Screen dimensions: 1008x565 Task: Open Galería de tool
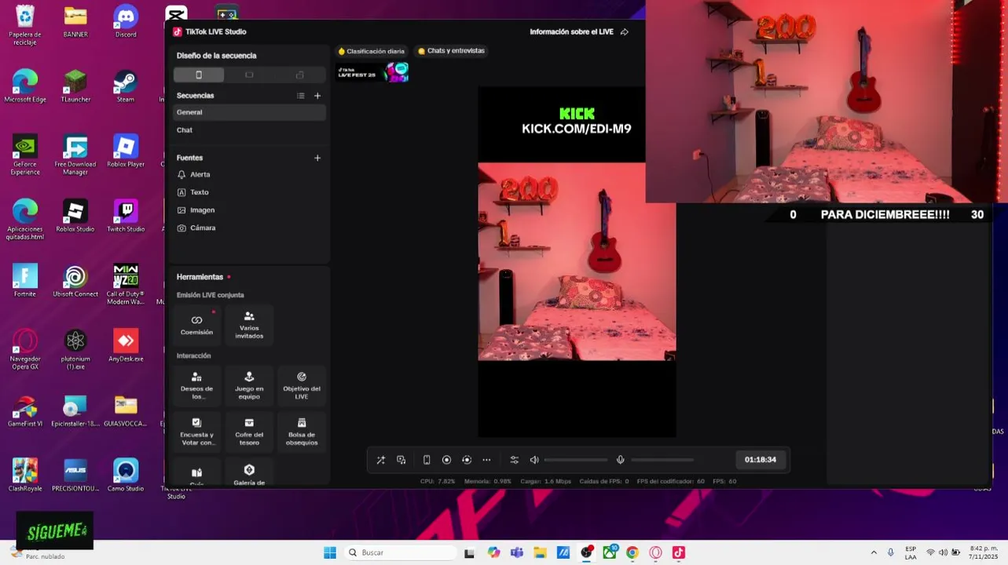point(249,472)
